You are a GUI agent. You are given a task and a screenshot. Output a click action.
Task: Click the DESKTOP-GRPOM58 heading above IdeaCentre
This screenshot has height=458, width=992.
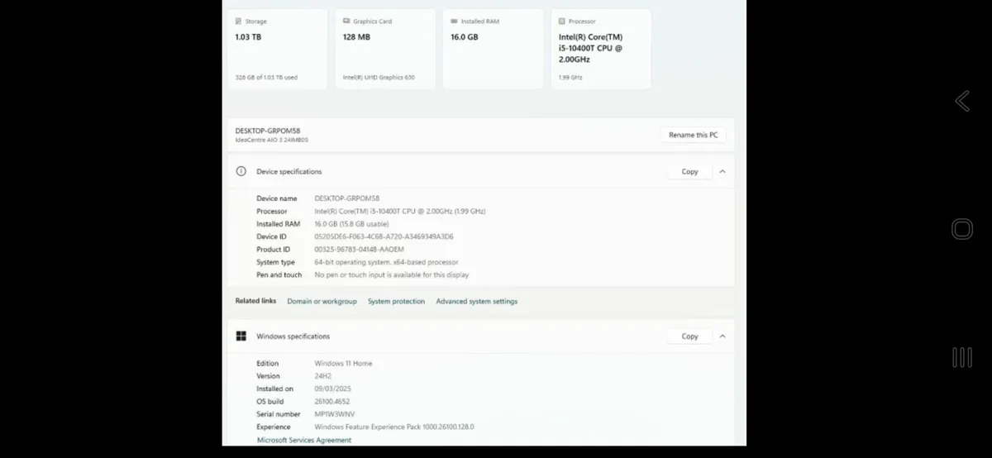[268, 131]
